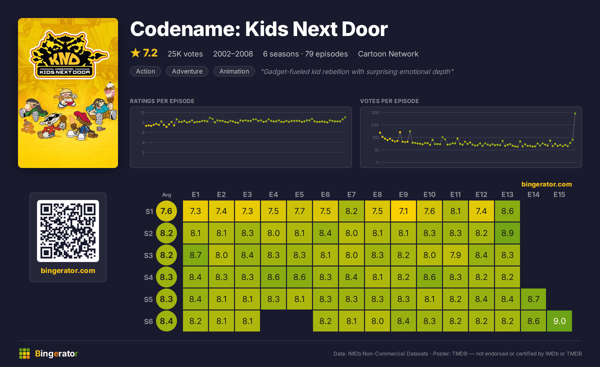Click the gold star rating icon
The height and width of the screenshot is (367, 600).
[135, 53]
